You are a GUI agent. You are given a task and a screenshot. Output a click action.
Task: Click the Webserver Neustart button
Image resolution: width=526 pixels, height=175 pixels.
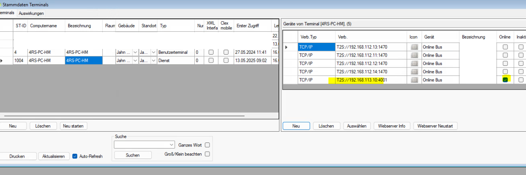(435, 126)
